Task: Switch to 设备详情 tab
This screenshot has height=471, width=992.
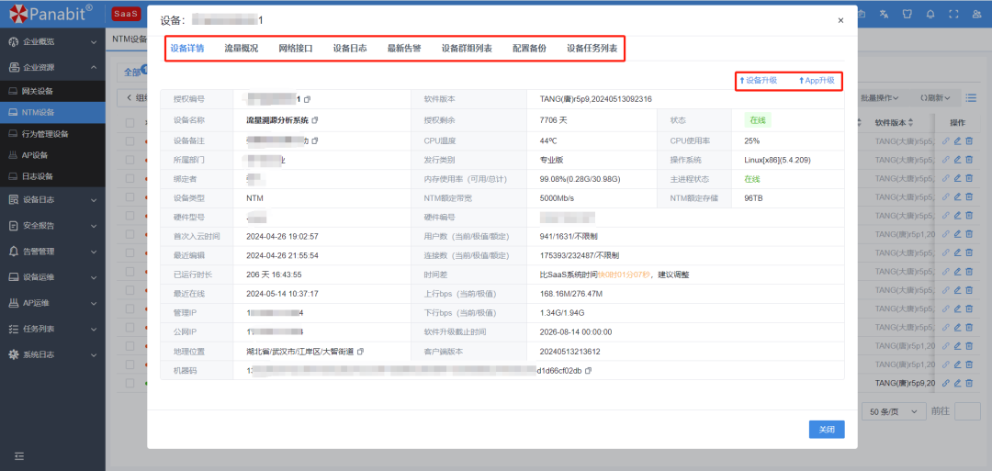Action: [x=187, y=48]
